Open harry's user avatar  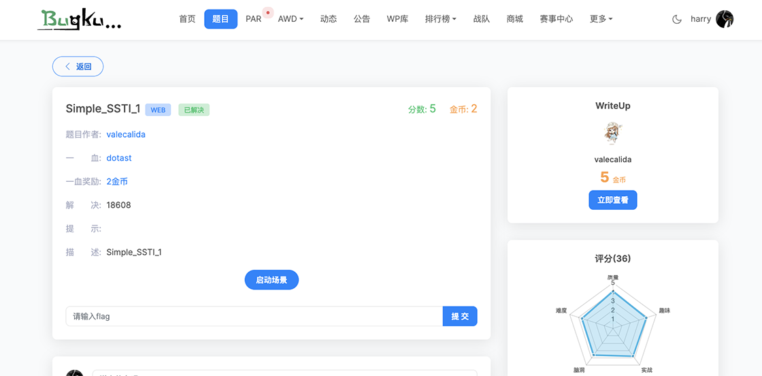click(725, 20)
